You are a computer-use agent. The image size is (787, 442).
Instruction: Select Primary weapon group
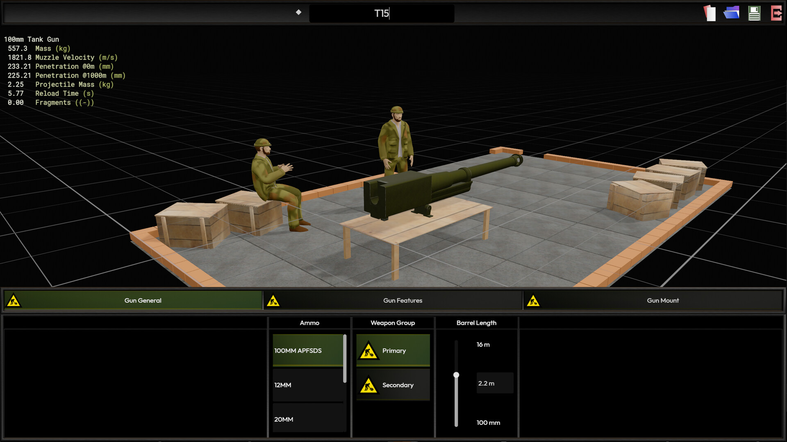point(393,350)
